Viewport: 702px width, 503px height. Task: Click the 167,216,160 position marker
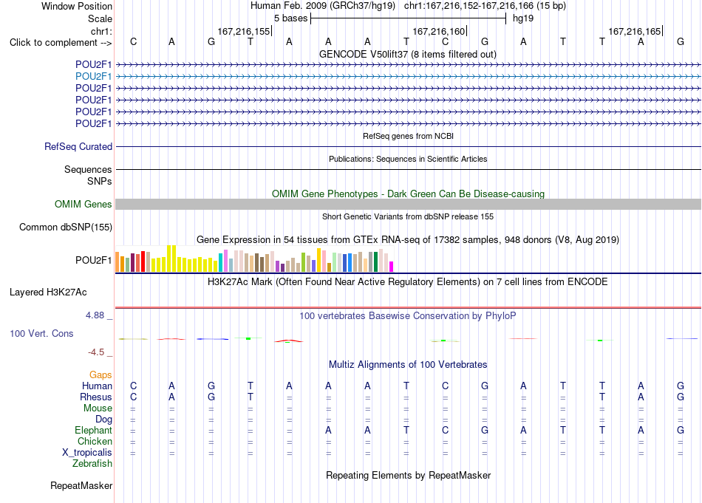(x=440, y=31)
